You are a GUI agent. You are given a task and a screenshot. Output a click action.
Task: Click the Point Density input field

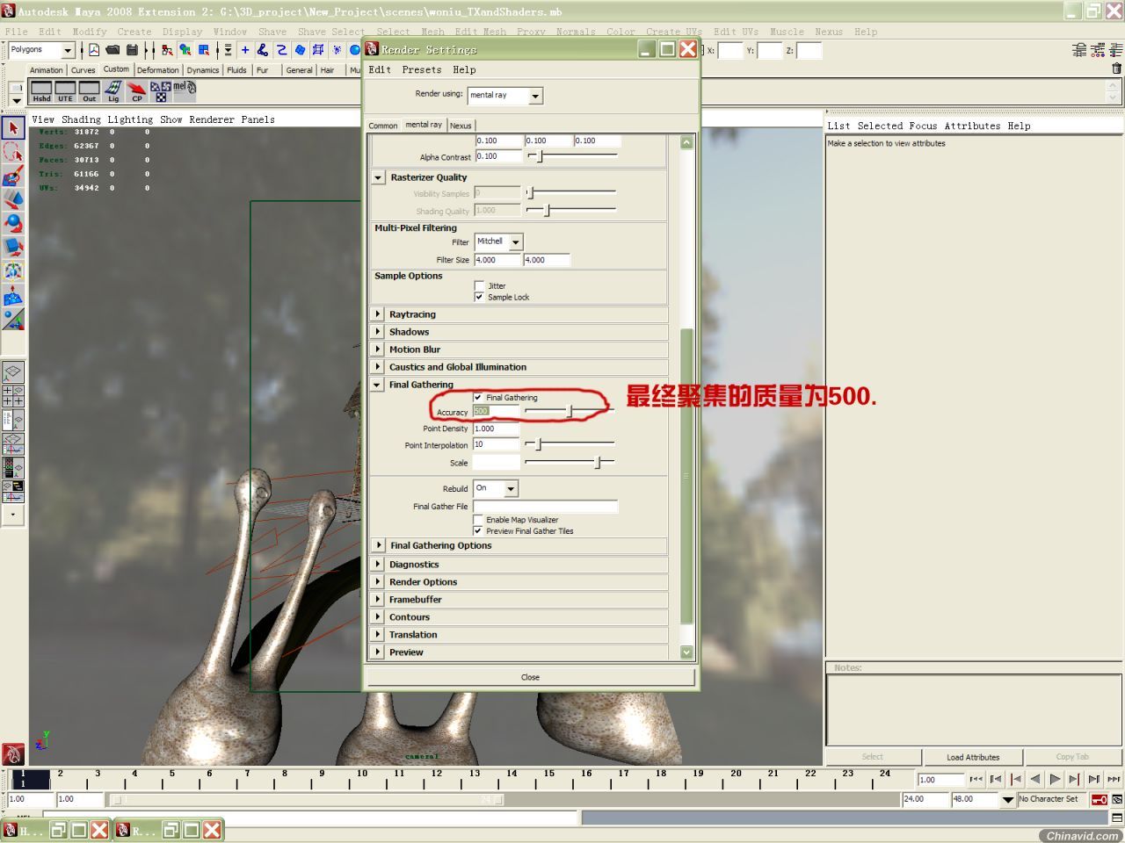click(x=497, y=429)
